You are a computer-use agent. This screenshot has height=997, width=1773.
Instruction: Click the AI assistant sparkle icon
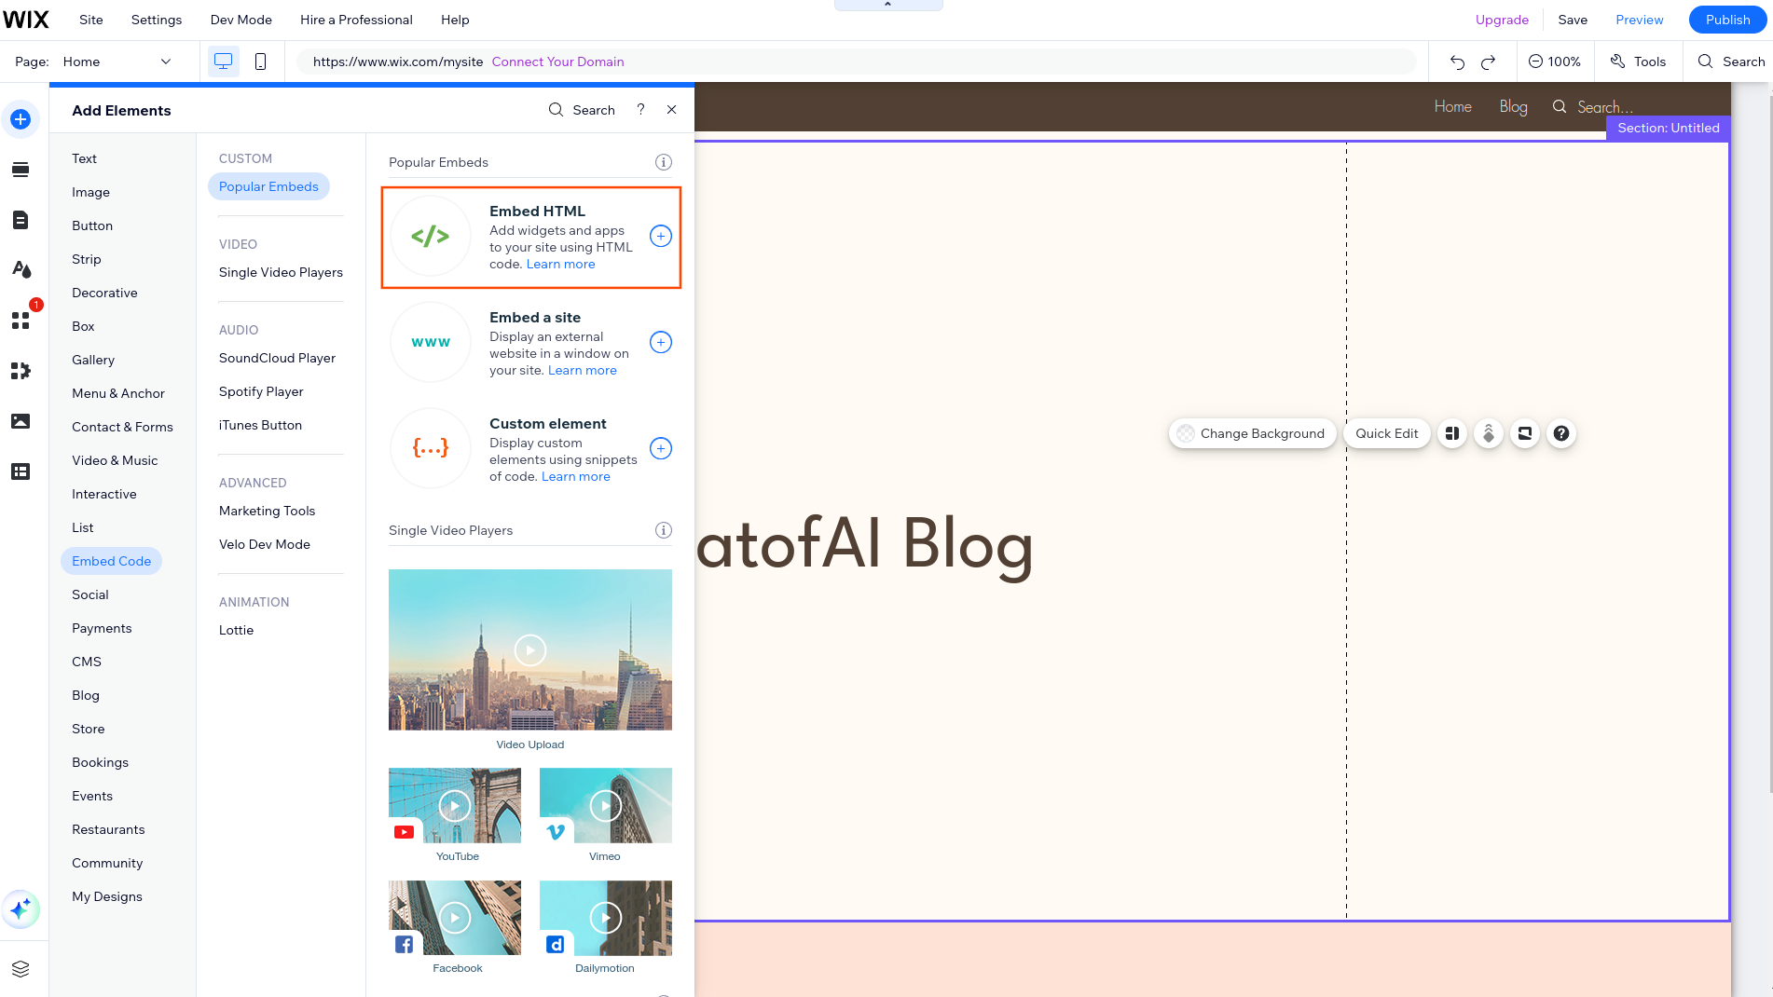pyautogui.click(x=21, y=909)
